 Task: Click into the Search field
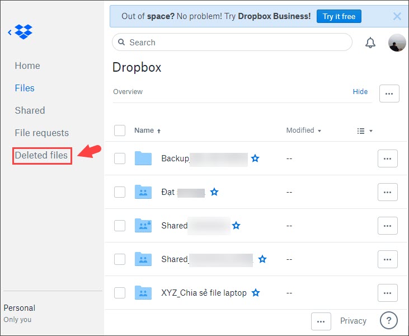point(232,43)
